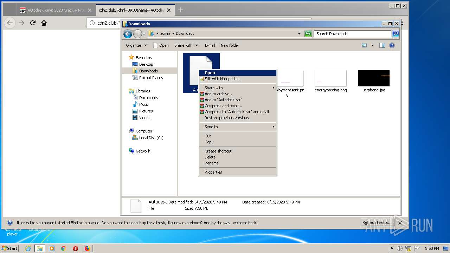Cut the selected file
Image resolution: width=450 pixels, height=253 pixels.
238,136
